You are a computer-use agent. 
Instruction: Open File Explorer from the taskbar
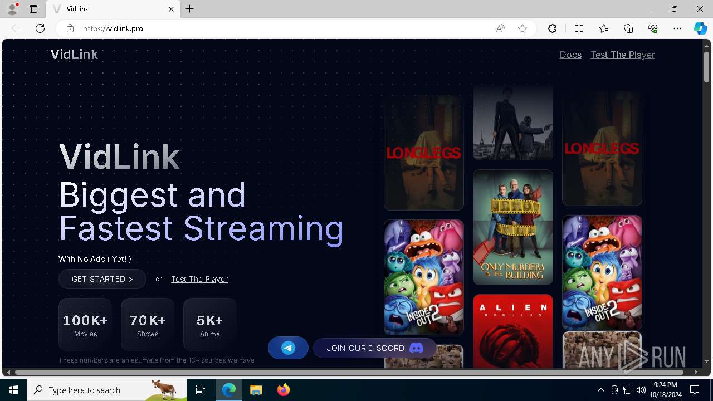point(256,390)
